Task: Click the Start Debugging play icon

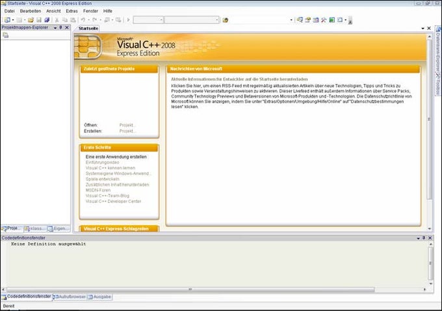Action: pyautogui.click(x=129, y=20)
